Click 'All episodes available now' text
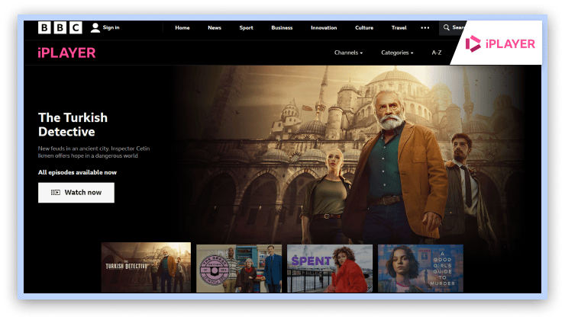The width and height of the screenshot is (565, 320). [x=77, y=172]
